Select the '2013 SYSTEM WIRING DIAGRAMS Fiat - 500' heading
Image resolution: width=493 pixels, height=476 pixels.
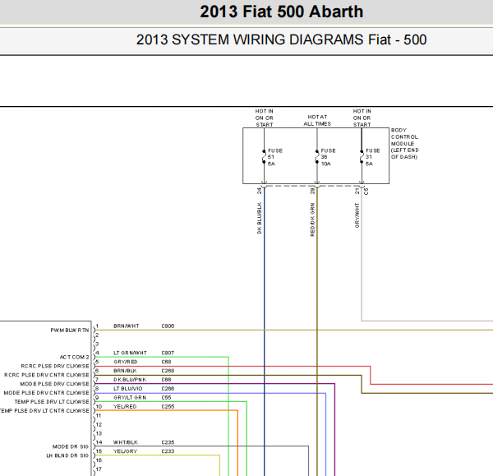281,40
